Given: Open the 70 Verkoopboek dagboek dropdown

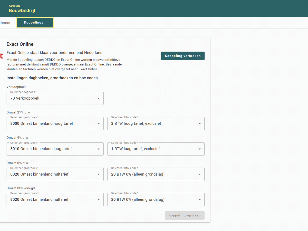Looking at the screenshot, I should [55, 98].
